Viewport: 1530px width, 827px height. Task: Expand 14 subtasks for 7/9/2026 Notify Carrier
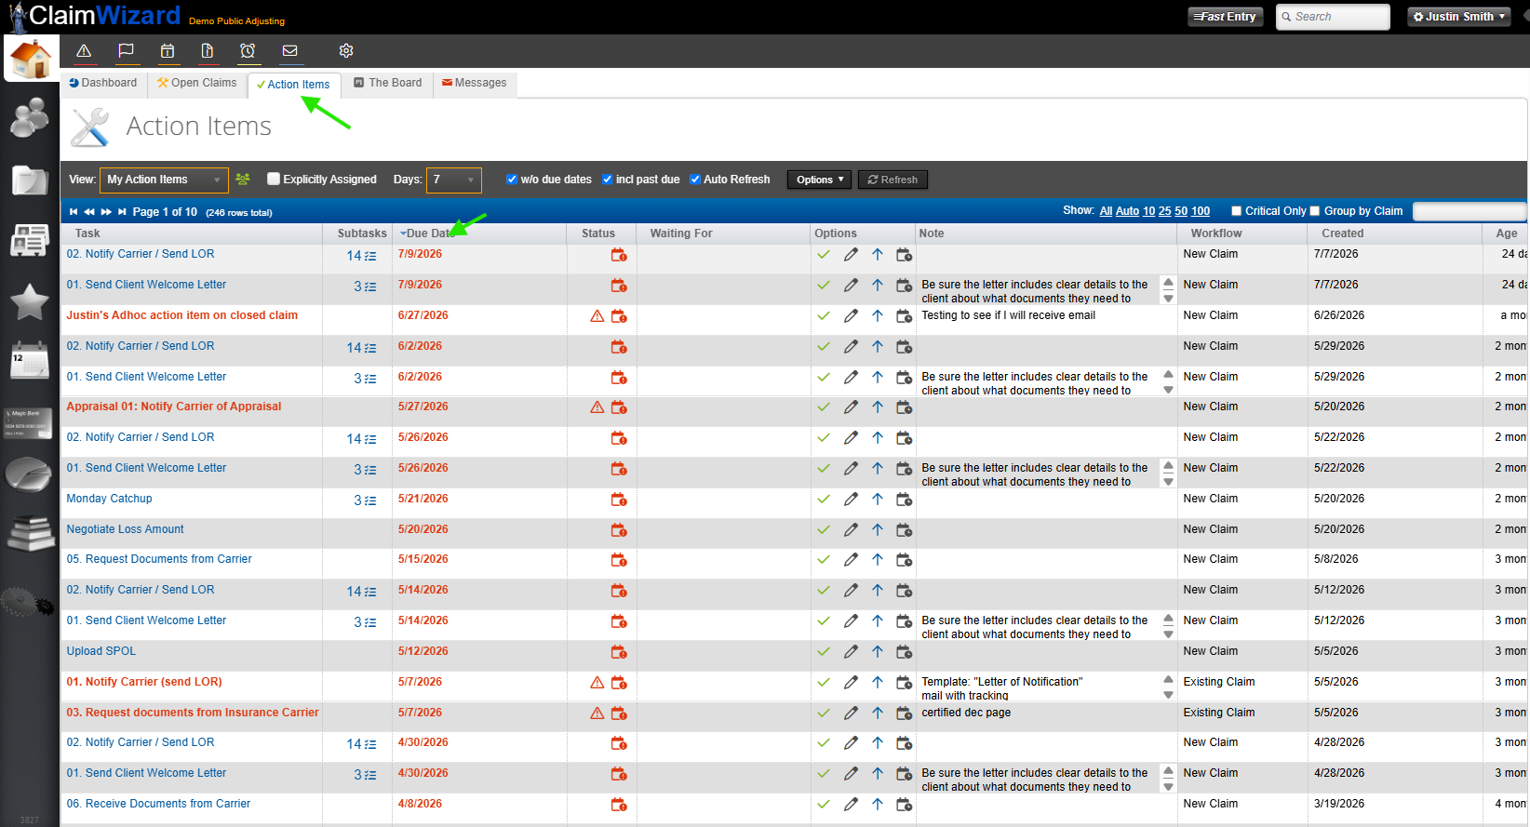pos(361,256)
